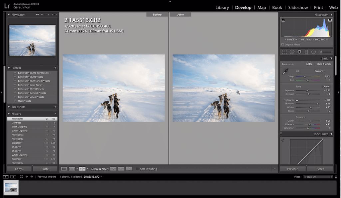Collapse the Basic panel
Image resolution: width=341 pixels, height=198 pixels.
pyautogui.click(x=331, y=58)
